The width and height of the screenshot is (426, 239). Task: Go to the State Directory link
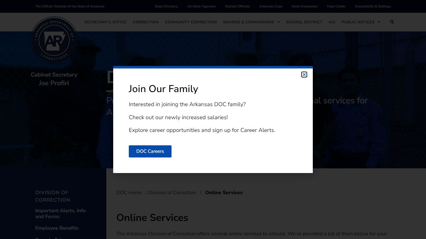pyautogui.click(x=166, y=6)
